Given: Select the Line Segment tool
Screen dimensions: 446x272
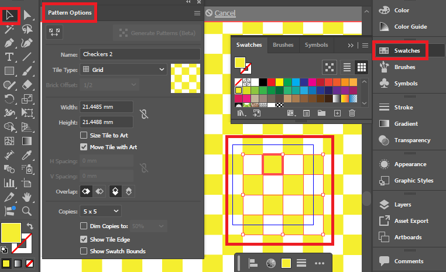Looking at the screenshot, I should tap(27, 57).
